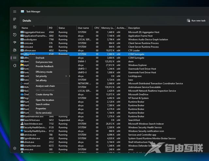Screen dimensions: 209x161
Task: Open Properties from context menu
Action: (x=41, y=108)
